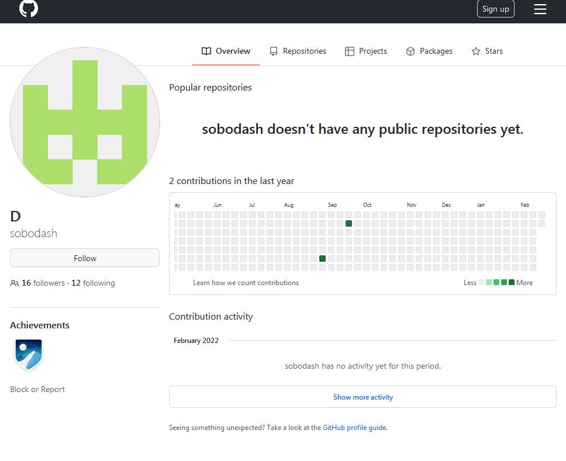Click the Achievements heading

(x=40, y=325)
